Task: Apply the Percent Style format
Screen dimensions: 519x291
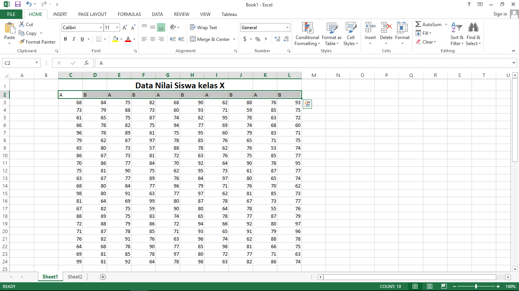Action: tap(257, 39)
